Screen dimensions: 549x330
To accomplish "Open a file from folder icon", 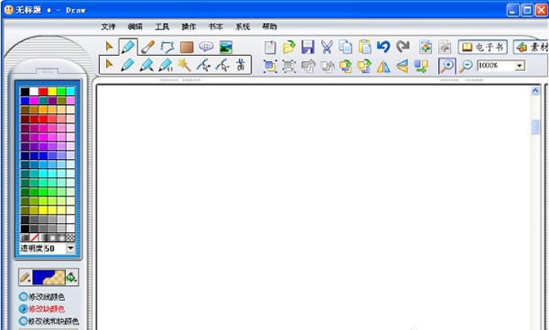I will click(289, 47).
